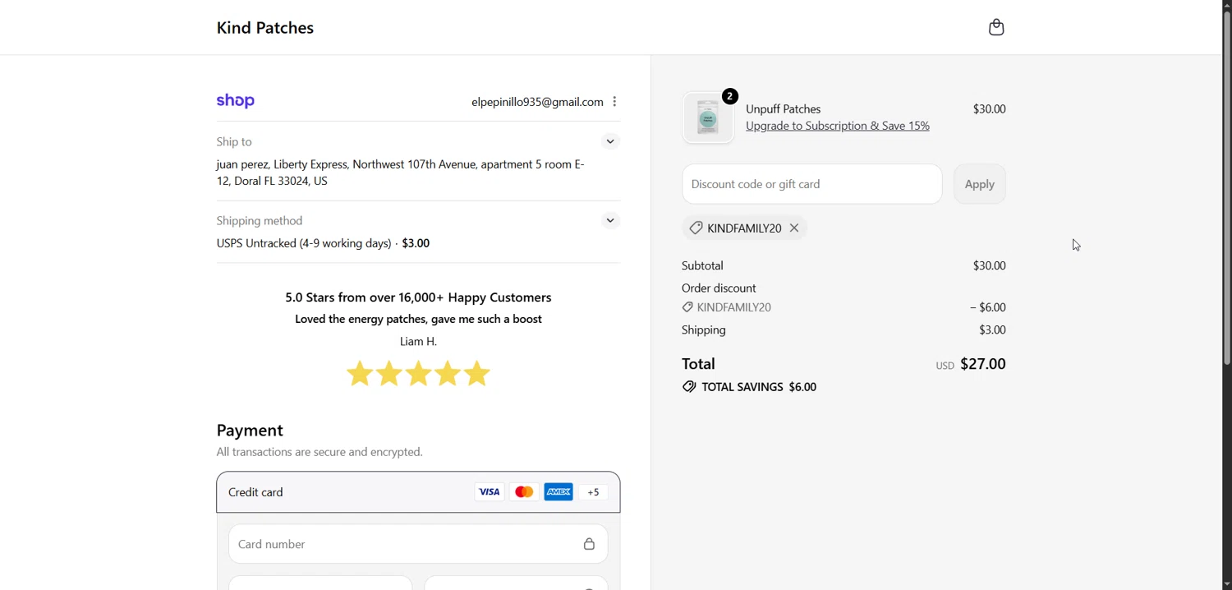Click the Kind Patches store name
This screenshot has width=1232, height=590.
[x=265, y=28]
